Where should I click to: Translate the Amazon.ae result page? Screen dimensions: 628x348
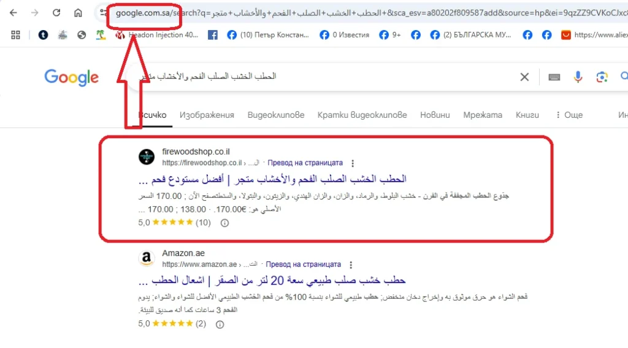tap(304, 264)
